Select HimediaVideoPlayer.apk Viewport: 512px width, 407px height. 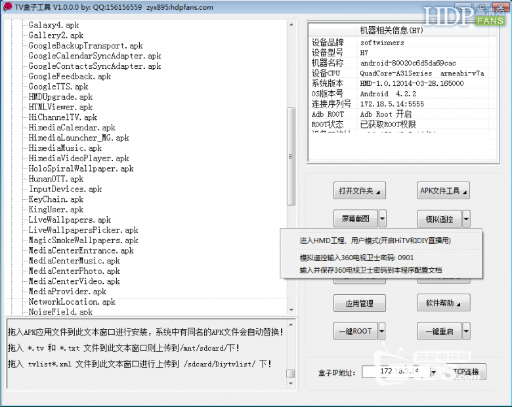coord(79,158)
